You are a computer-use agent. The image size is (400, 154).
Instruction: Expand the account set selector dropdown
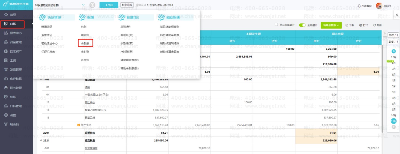point(83,5)
